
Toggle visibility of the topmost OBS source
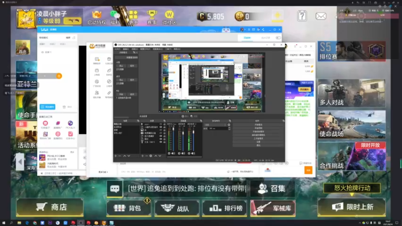pos(161,124)
